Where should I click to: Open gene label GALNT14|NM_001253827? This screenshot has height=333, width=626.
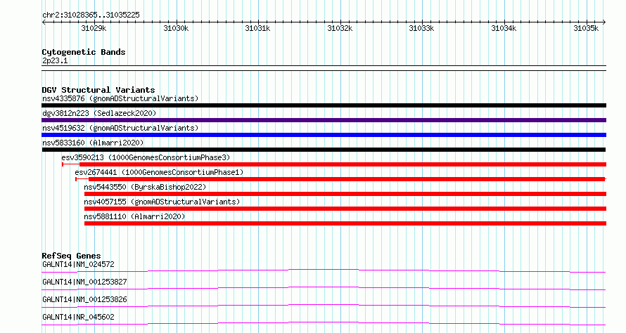[x=84, y=282]
